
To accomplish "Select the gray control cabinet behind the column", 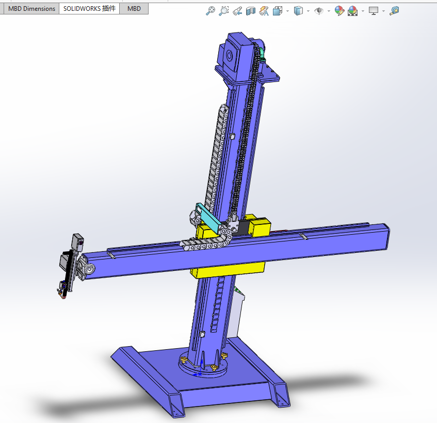I will point(237,312).
